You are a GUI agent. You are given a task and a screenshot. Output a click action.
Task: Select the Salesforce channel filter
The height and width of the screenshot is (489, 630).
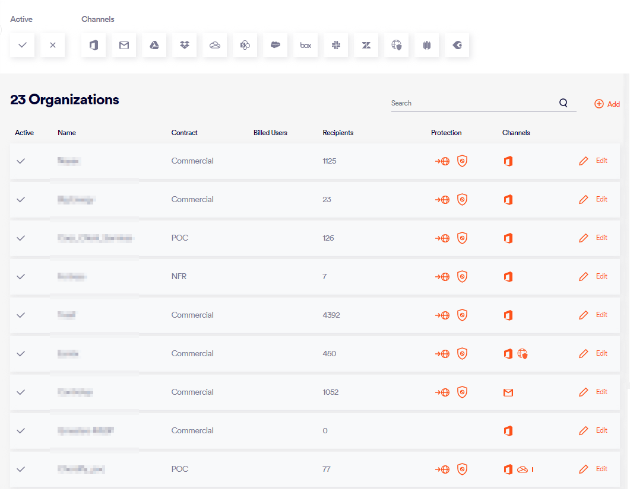pyautogui.click(x=275, y=45)
